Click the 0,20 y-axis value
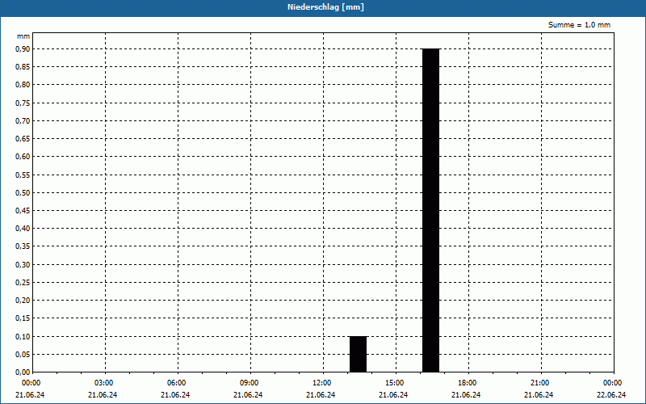This screenshot has height=404, width=646. pyautogui.click(x=23, y=301)
